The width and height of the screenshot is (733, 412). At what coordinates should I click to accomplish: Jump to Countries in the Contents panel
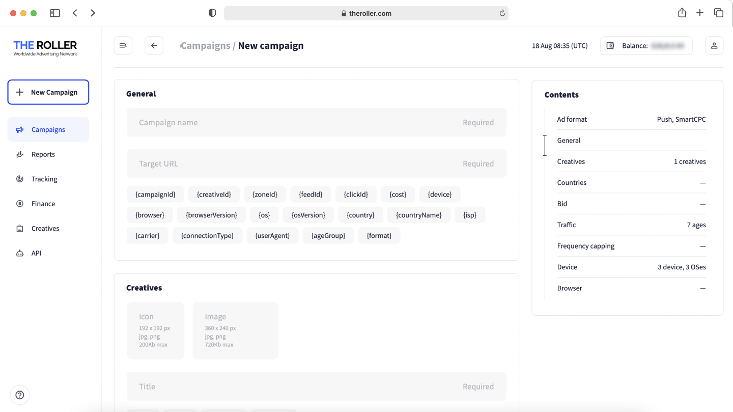[572, 182]
